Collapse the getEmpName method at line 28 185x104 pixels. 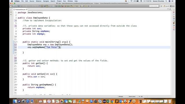tap(17, 85)
